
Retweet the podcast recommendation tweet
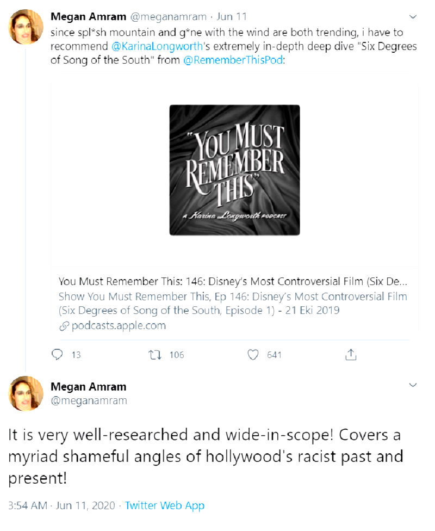[154, 355]
